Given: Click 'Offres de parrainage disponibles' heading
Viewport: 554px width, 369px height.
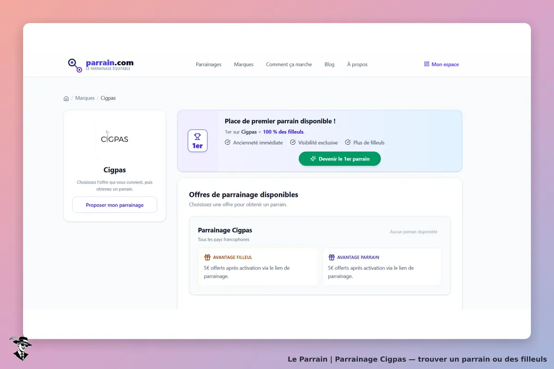Looking at the screenshot, I should (244, 195).
